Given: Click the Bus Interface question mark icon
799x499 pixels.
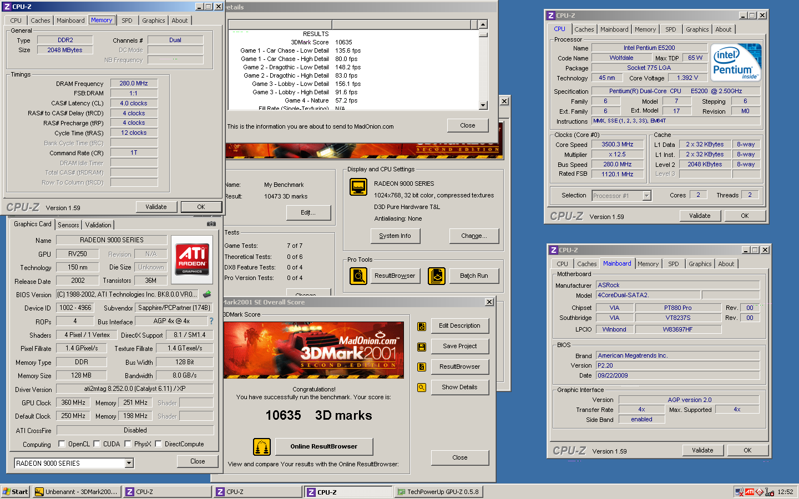Looking at the screenshot, I should click(x=211, y=321).
